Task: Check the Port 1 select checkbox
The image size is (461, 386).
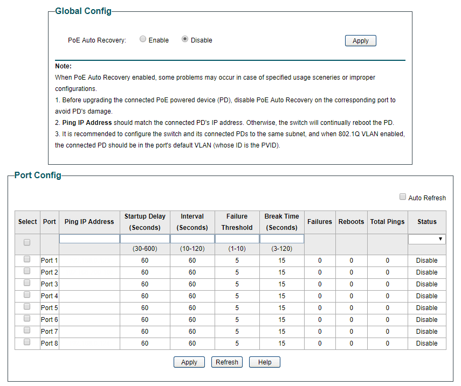Action: click(x=27, y=259)
